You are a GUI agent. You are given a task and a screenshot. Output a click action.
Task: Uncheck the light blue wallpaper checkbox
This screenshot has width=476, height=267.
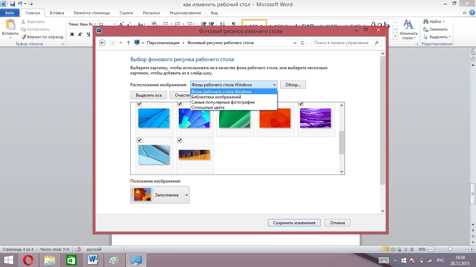click(x=139, y=140)
